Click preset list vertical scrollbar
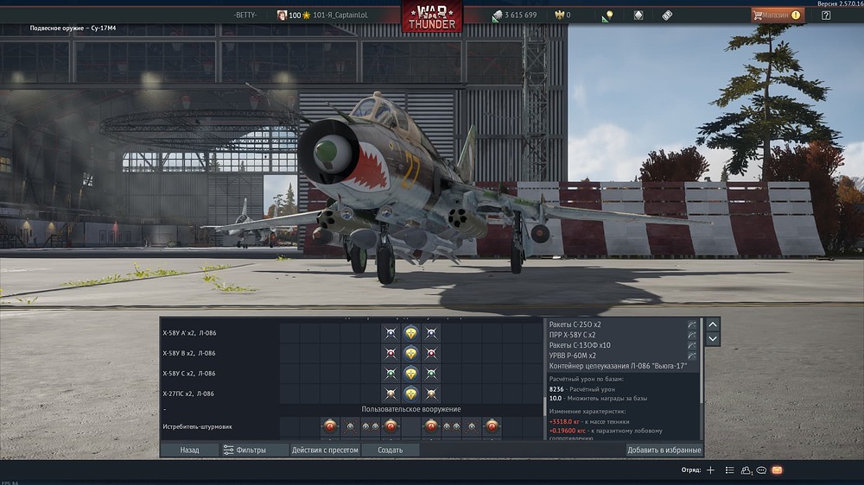The image size is (864, 485). (544, 406)
